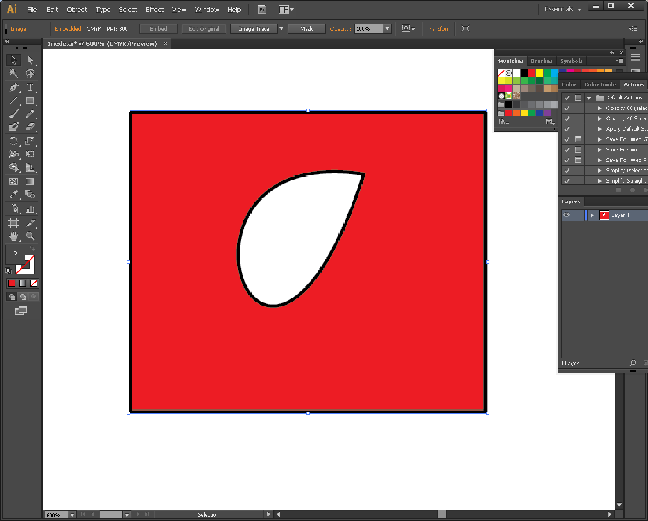Open the Essentials workspace switcher
The width and height of the screenshot is (648, 521).
click(x=562, y=9)
